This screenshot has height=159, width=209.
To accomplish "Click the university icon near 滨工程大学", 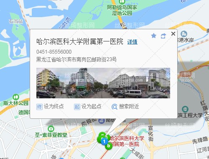I will click(x=185, y=109).
